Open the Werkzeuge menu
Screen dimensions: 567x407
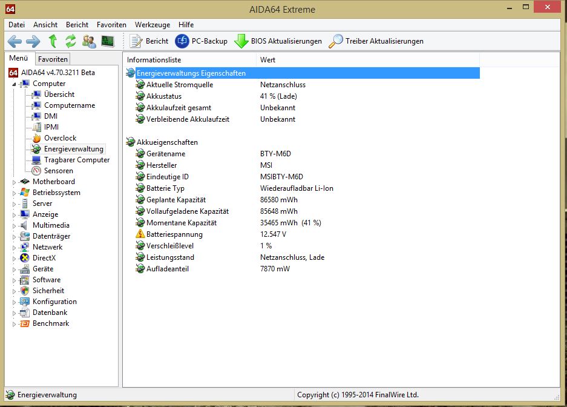click(152, 25)
